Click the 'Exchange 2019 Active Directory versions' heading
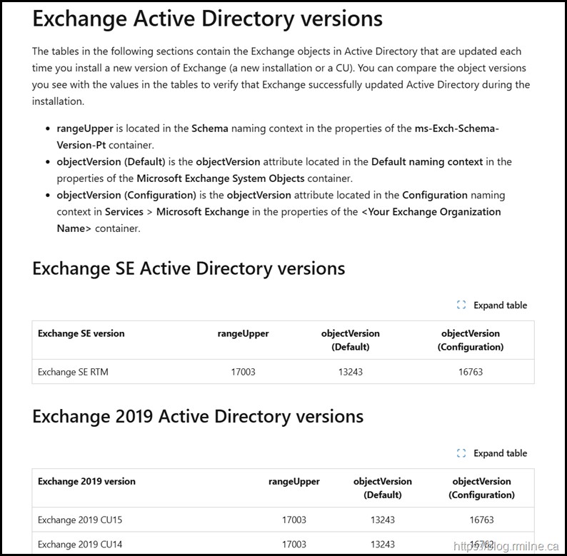 [x=198, y=416]
